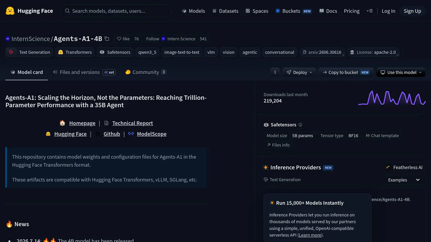The image size is (431, 242).
Task: Open the Files info button
Action: pyautogui.click(x=278, y=145)
